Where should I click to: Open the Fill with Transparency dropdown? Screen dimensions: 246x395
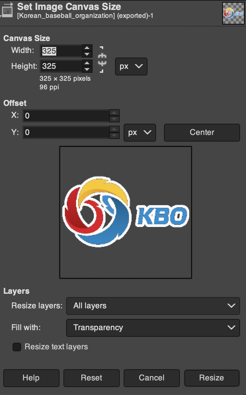click(153, 328)
